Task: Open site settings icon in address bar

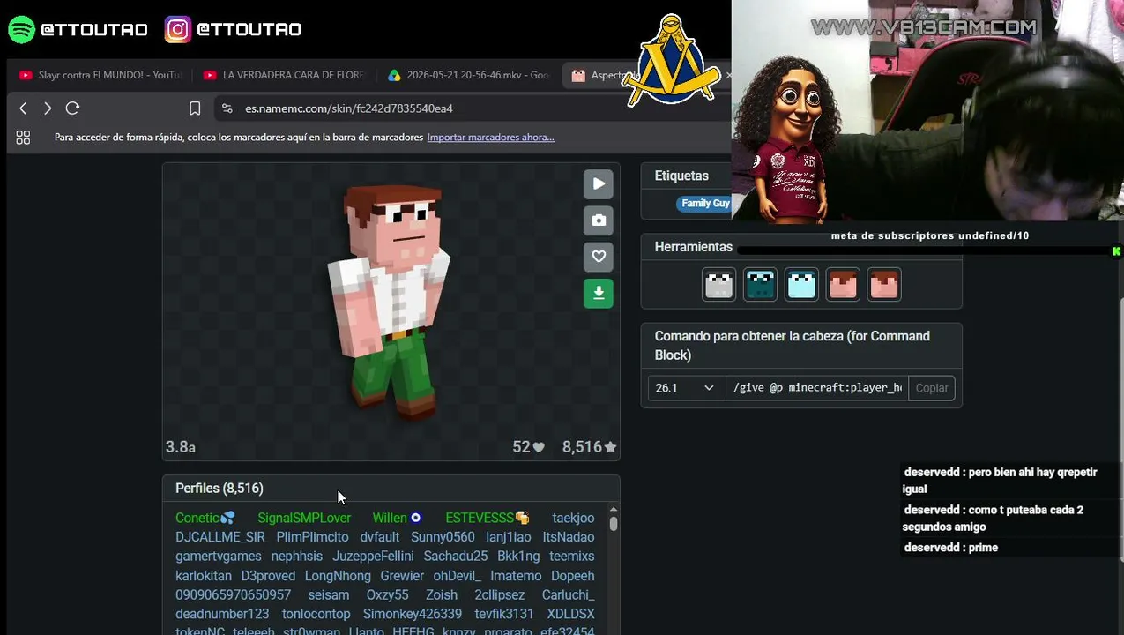Action: [x=227, y=108]
